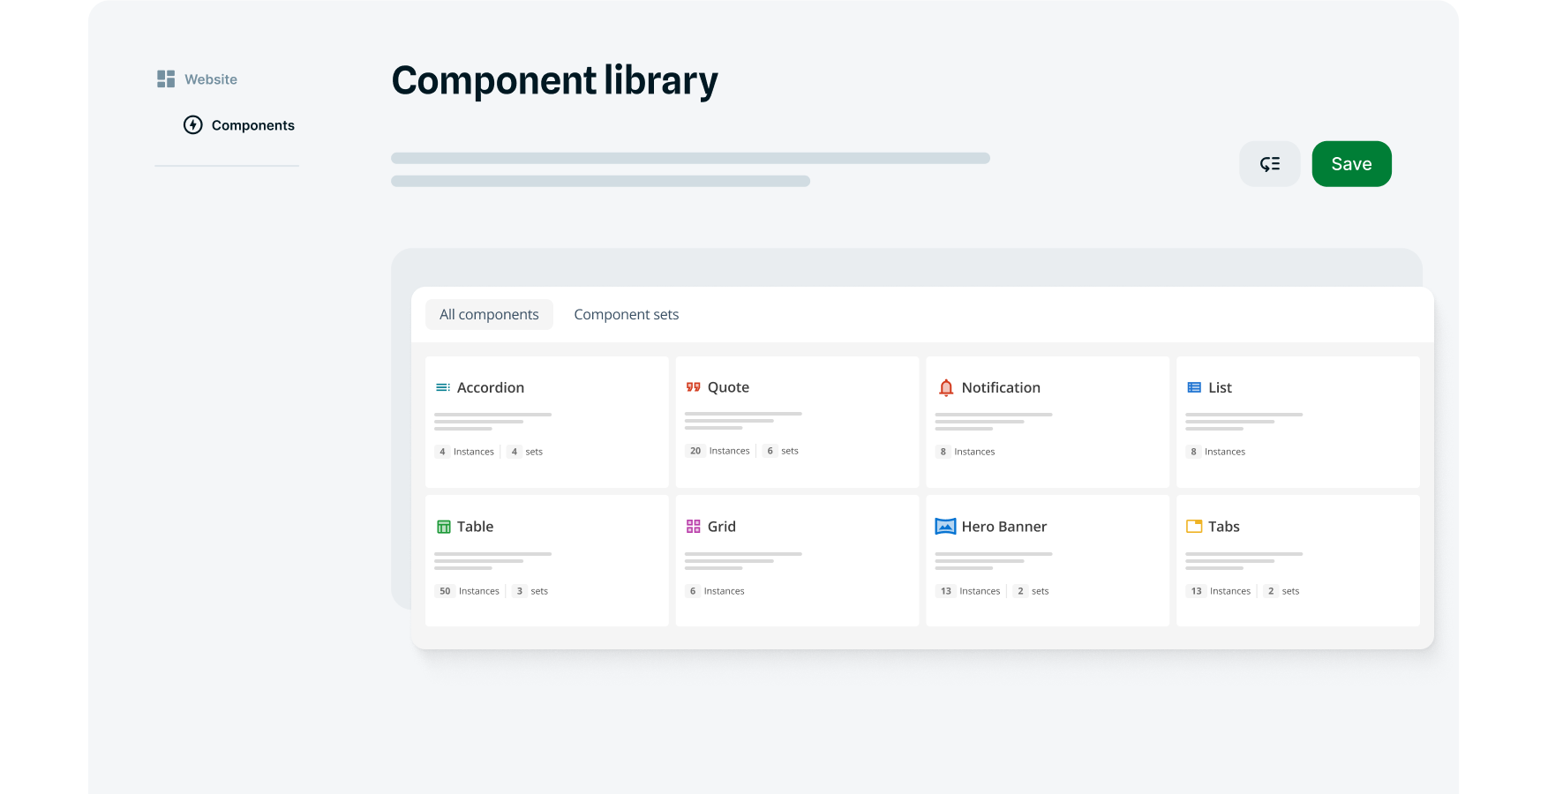Switch to the All components tab
Image resolution: width=1548 pixels, height=794 pixels.
pos(489,315)
